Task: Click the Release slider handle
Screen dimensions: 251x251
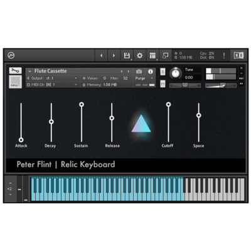Action: pos(112,118)
